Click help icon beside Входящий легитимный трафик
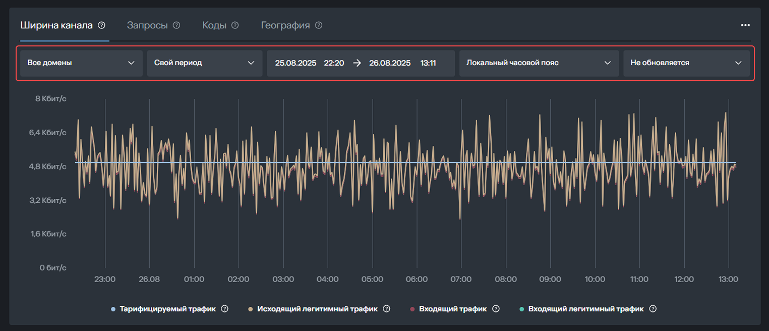Image resolution: width=769 pixels, height=331 pixels. click(x=653, y=308)
